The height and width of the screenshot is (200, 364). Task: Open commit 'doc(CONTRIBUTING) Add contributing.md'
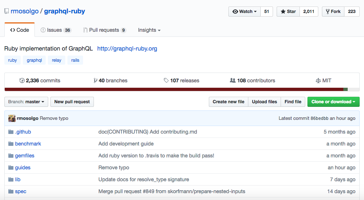(148, 132)
